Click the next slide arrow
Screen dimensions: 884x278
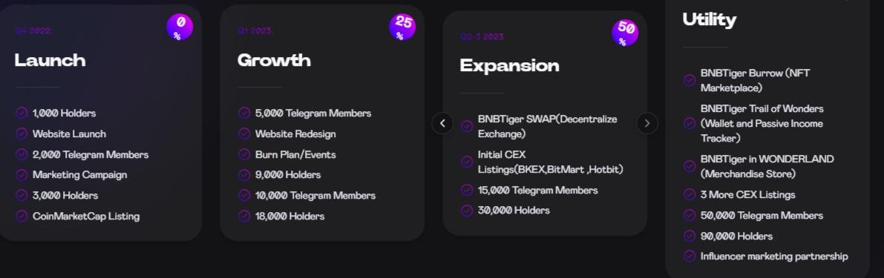tap(647, 123)
